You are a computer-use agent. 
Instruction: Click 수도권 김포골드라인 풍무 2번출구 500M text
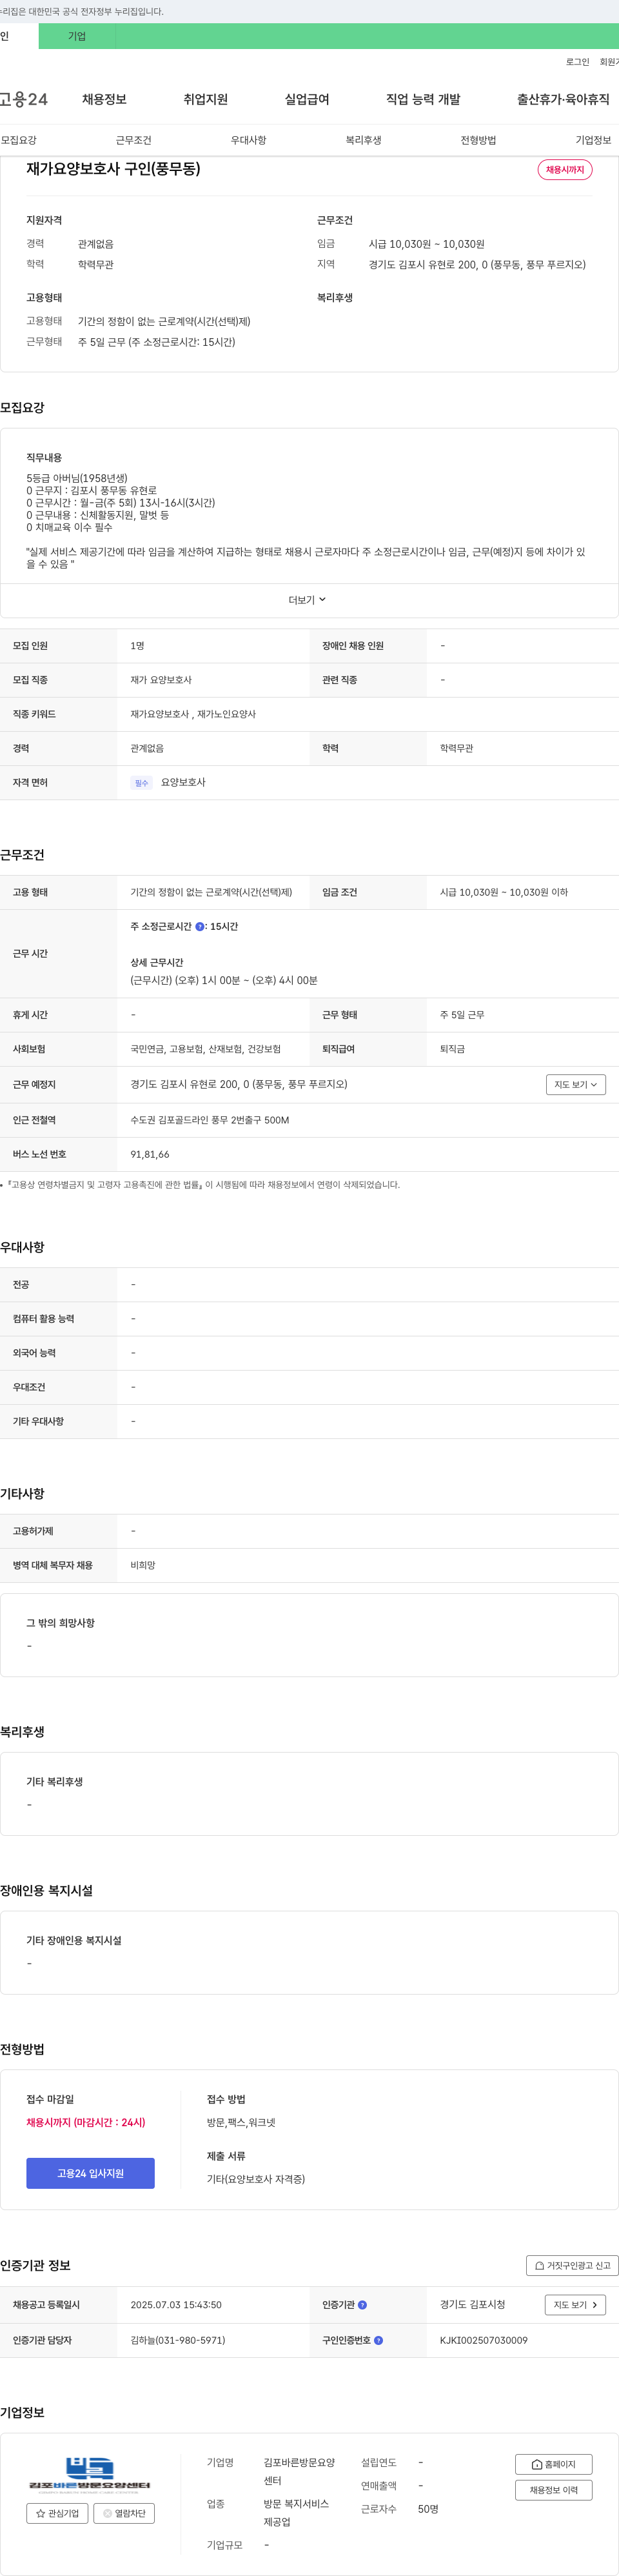click(210, 1120)
